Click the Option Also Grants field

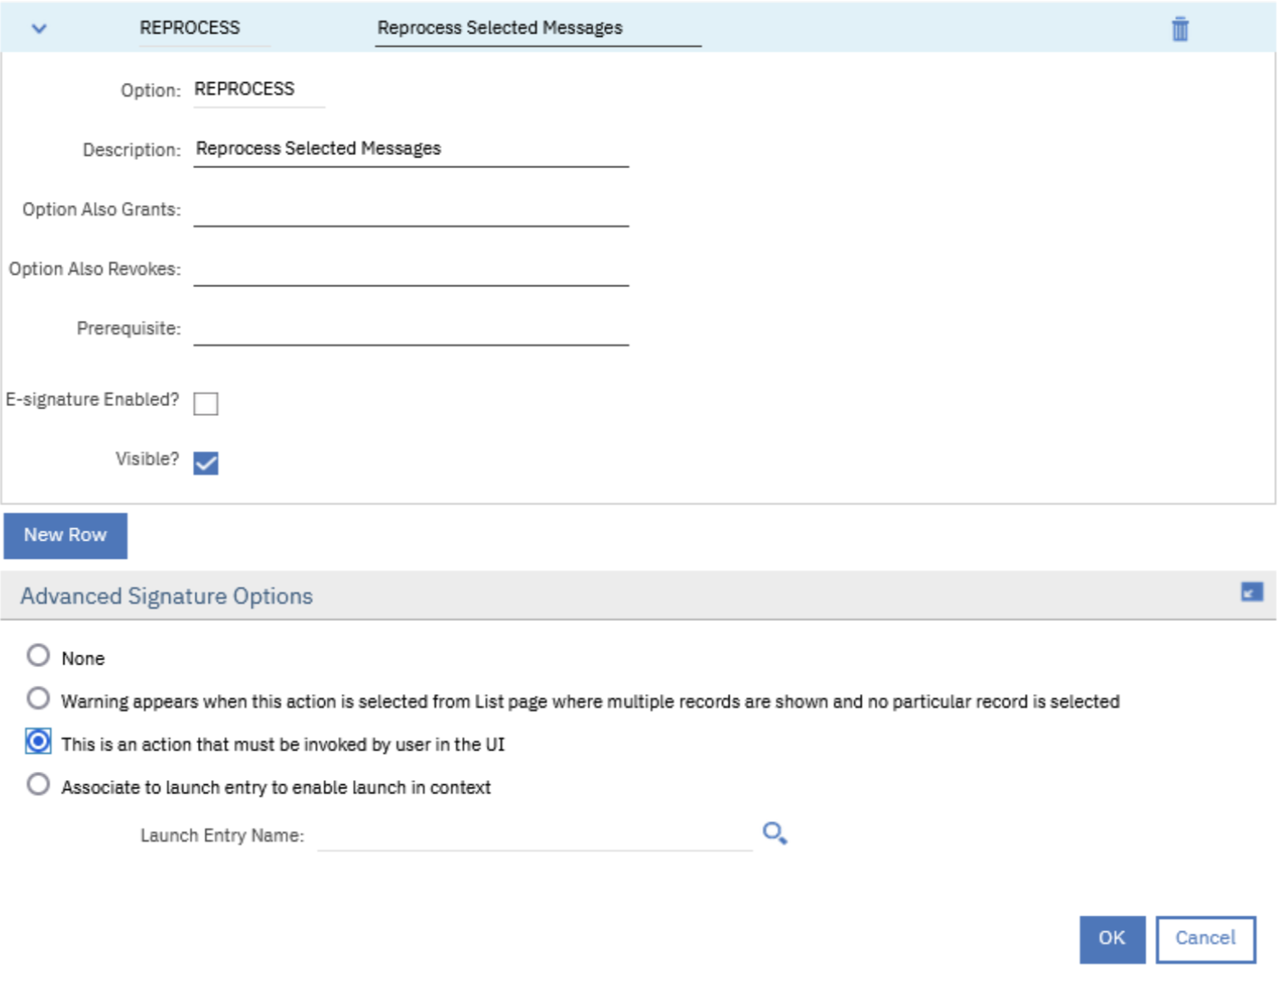tap(410, 210)
